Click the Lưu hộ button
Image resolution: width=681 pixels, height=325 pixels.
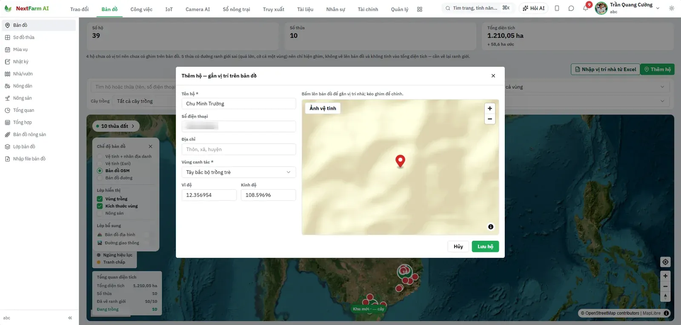click(x=485, y=247)
